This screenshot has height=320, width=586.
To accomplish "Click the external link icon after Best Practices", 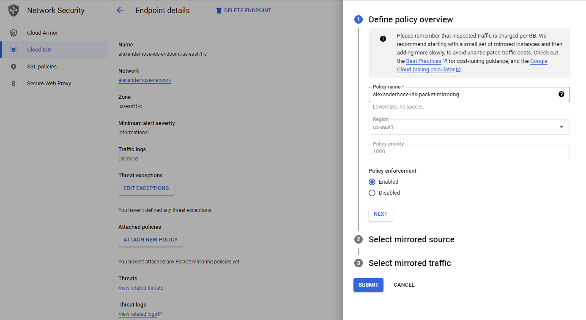I will tap(445, 62).
